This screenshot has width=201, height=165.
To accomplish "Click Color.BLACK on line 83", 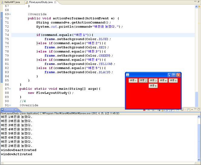I will coord(98,72).
